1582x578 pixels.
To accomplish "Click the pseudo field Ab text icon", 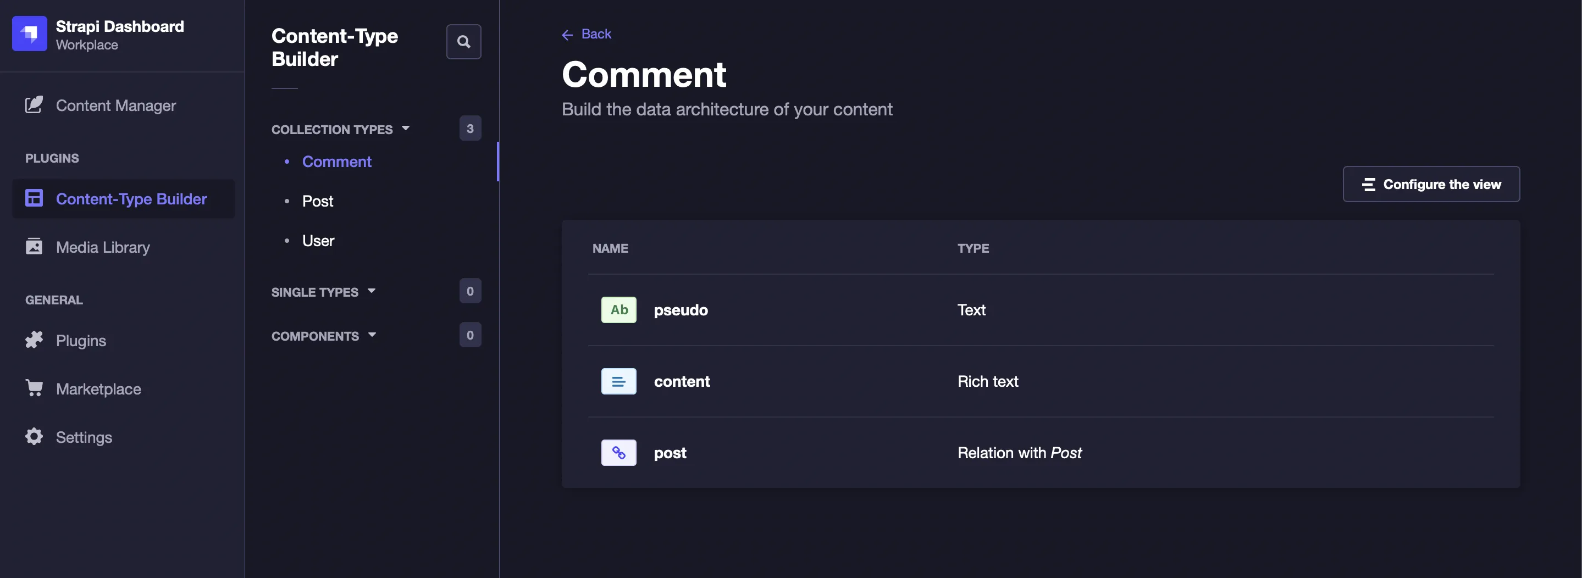I will [618, 310].
